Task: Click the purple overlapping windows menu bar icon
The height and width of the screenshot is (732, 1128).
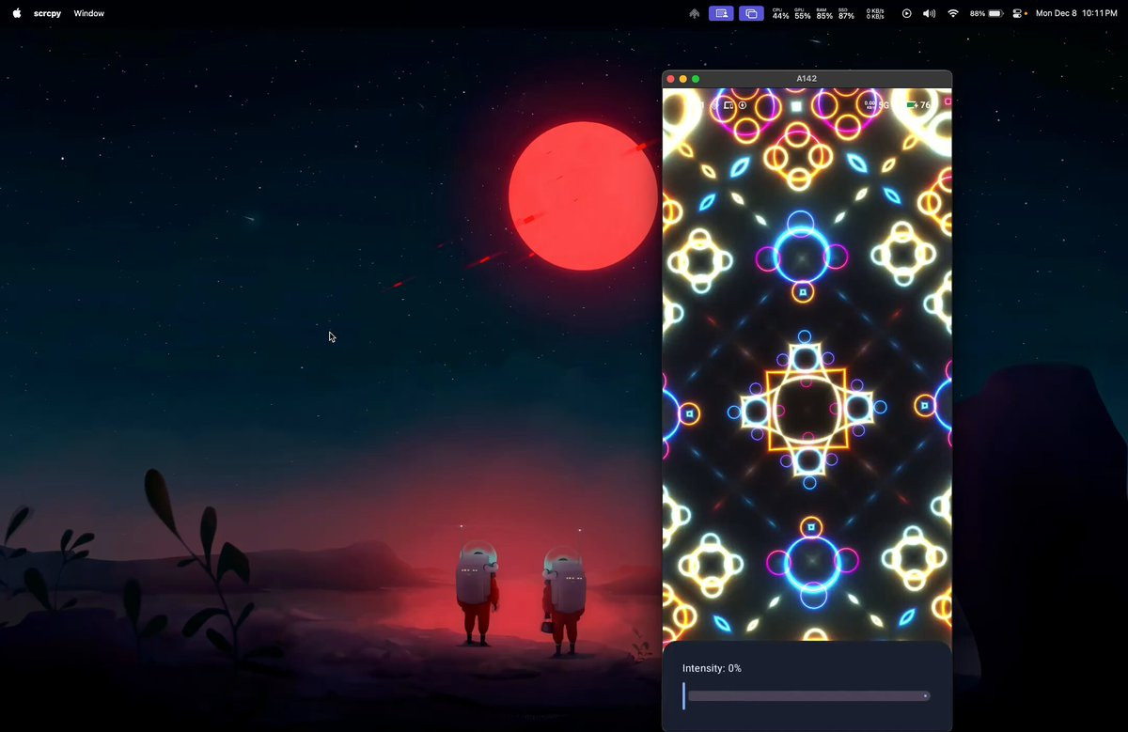Action: pyautogui.click(x=751, y=14)
